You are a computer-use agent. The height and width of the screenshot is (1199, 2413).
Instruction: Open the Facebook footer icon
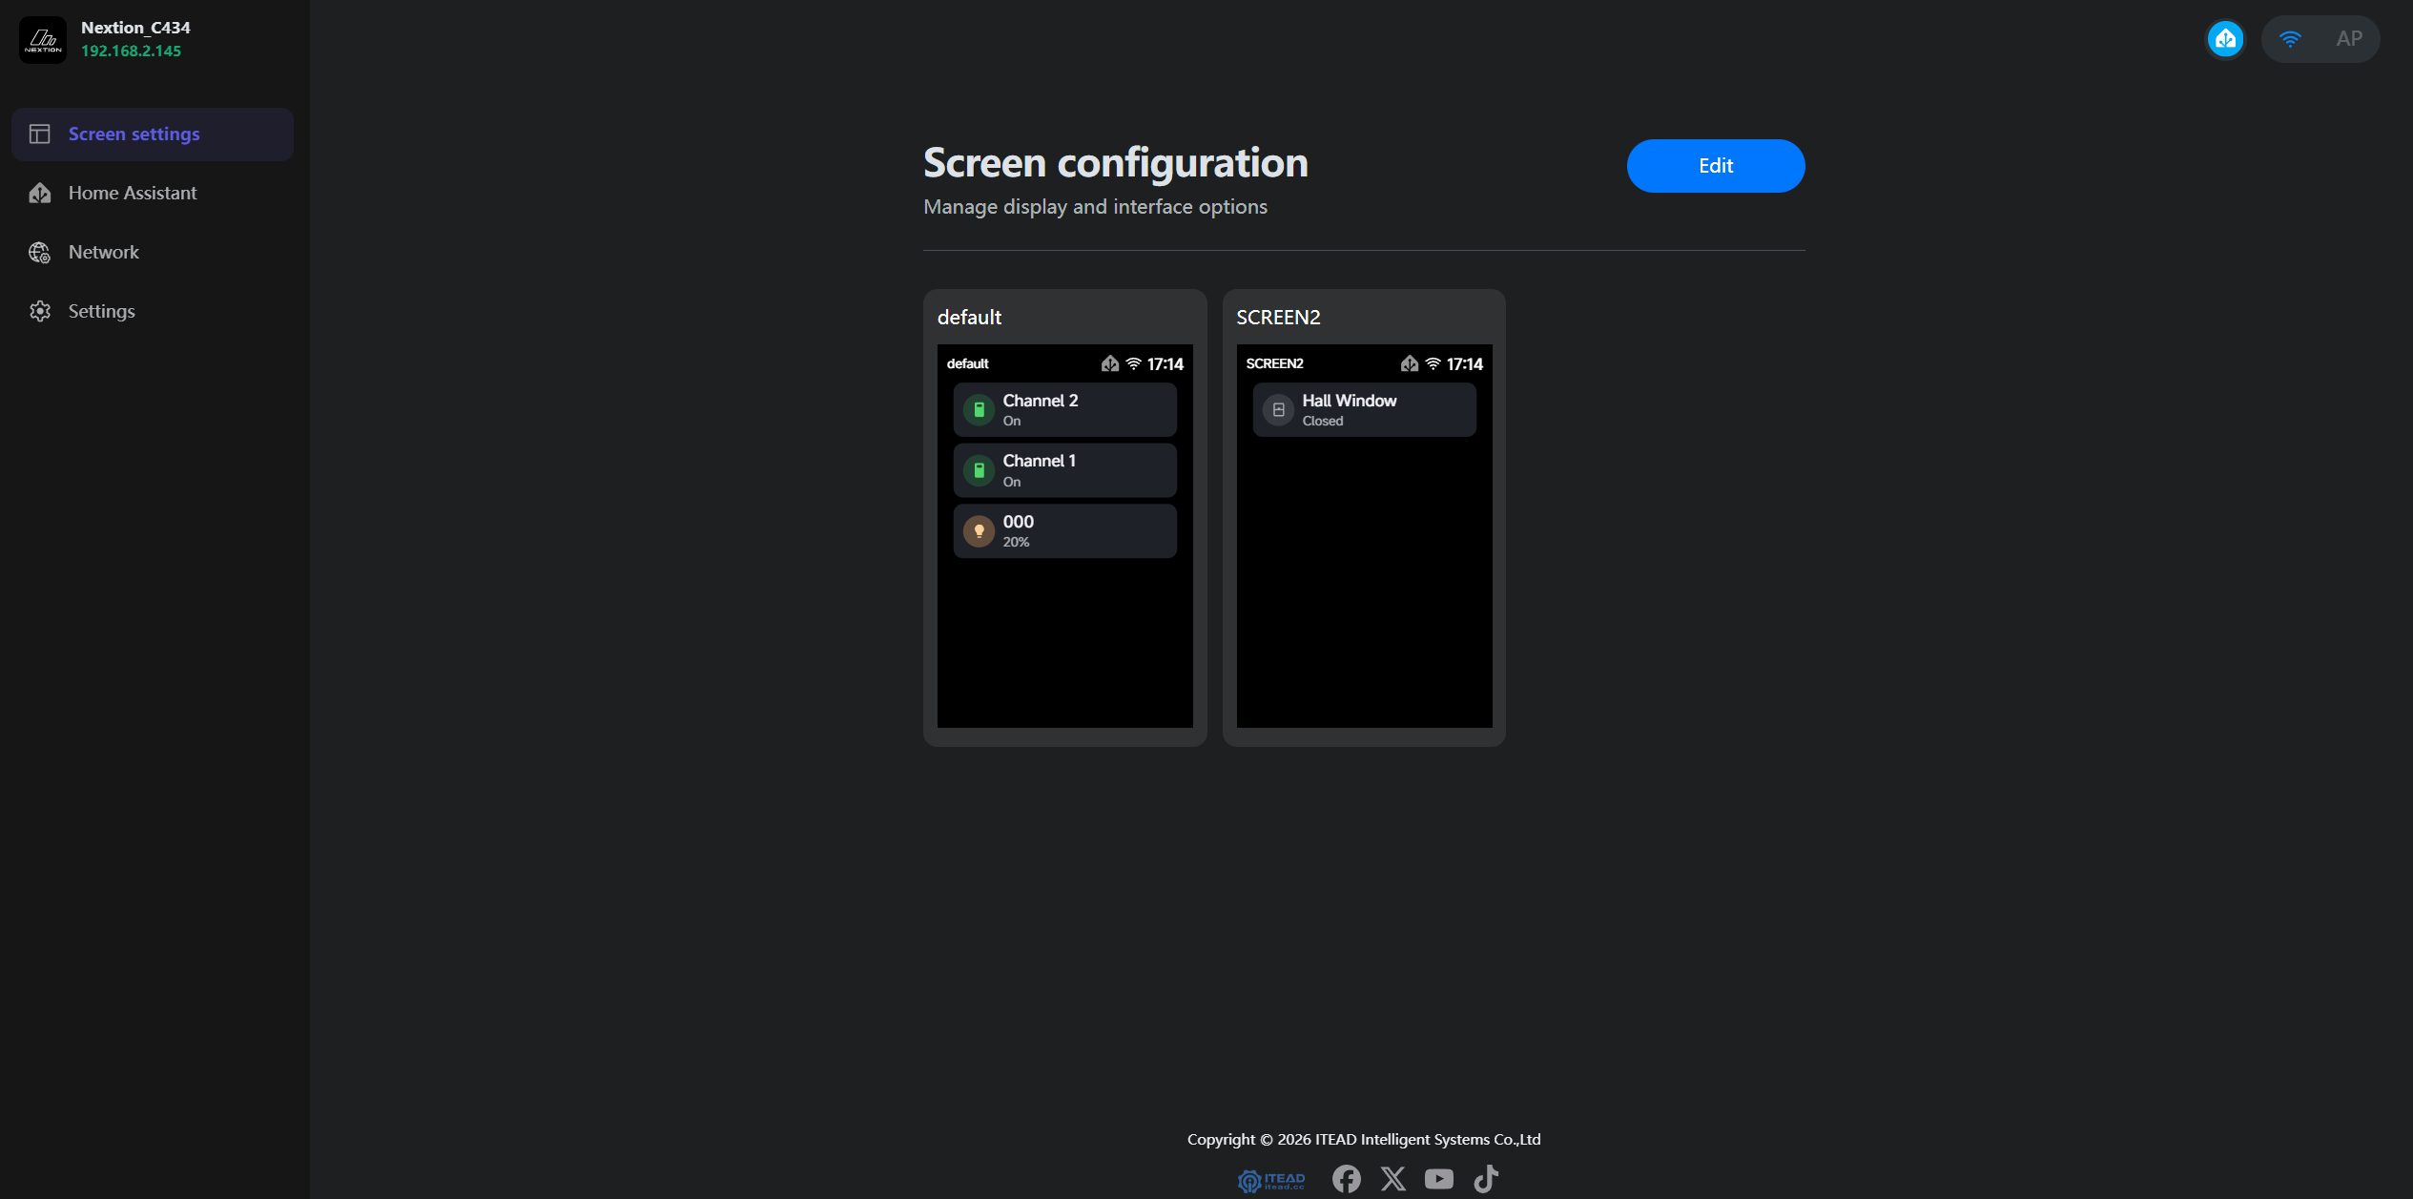point(1347,1180)
